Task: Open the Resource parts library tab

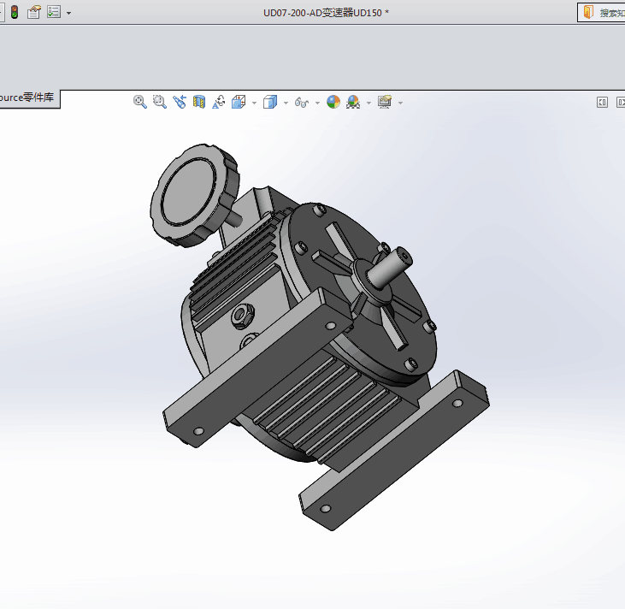Action: coord(29,98)
